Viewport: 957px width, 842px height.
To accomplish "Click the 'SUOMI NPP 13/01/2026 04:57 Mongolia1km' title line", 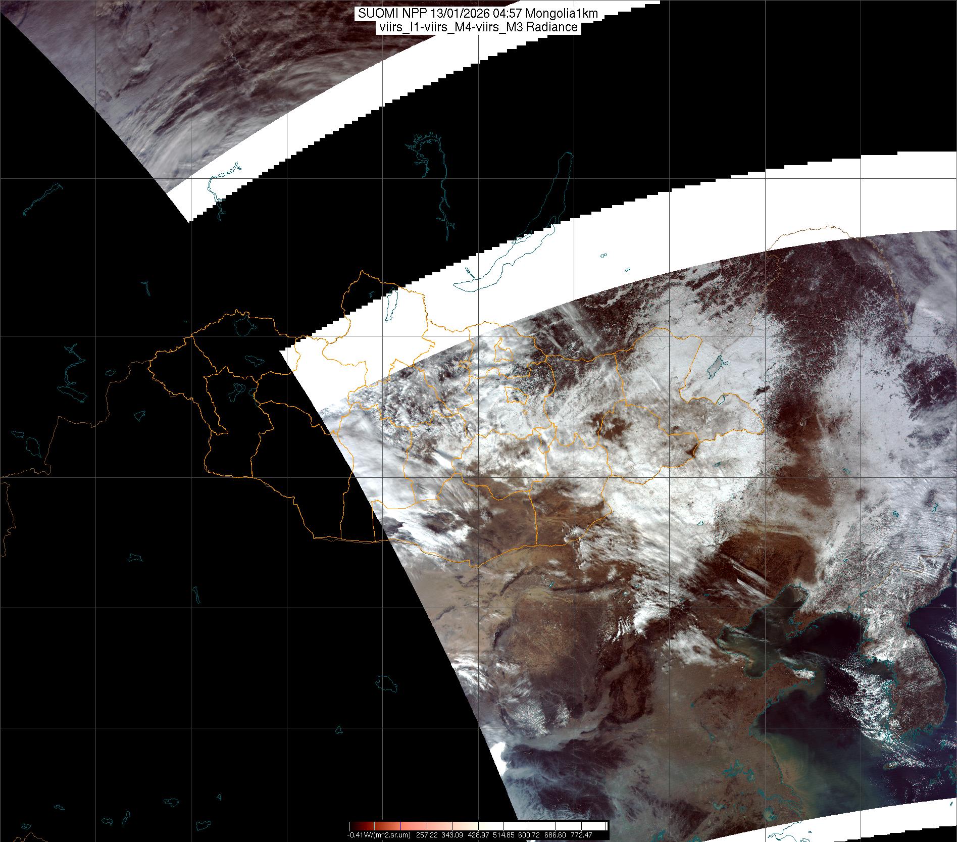I will click(478, 14).
